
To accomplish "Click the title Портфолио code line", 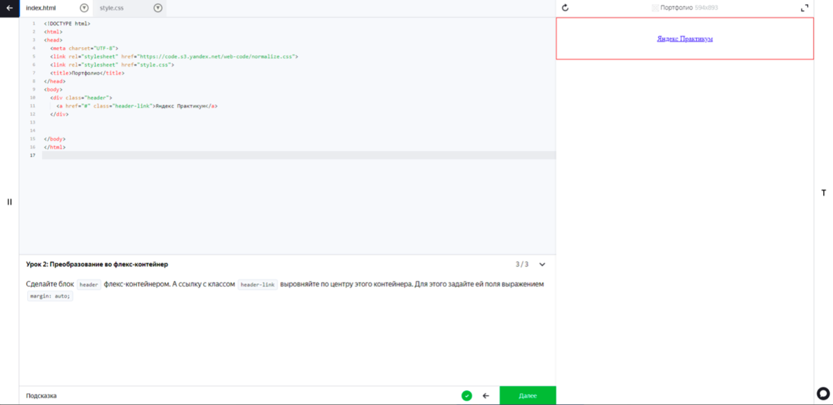I will pyautogui.click(x=87, y=73).
